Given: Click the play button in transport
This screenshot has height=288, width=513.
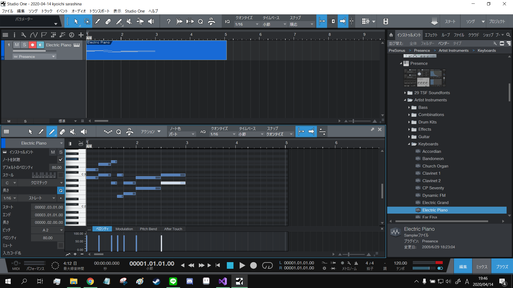Looking at the screenshot, I should [x=242, y=265].
